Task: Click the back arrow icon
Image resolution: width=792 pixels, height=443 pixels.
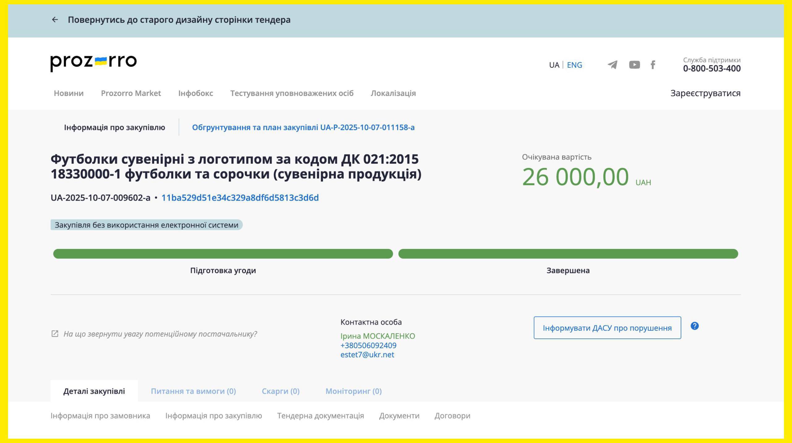Action: click(x=55, y=20)
